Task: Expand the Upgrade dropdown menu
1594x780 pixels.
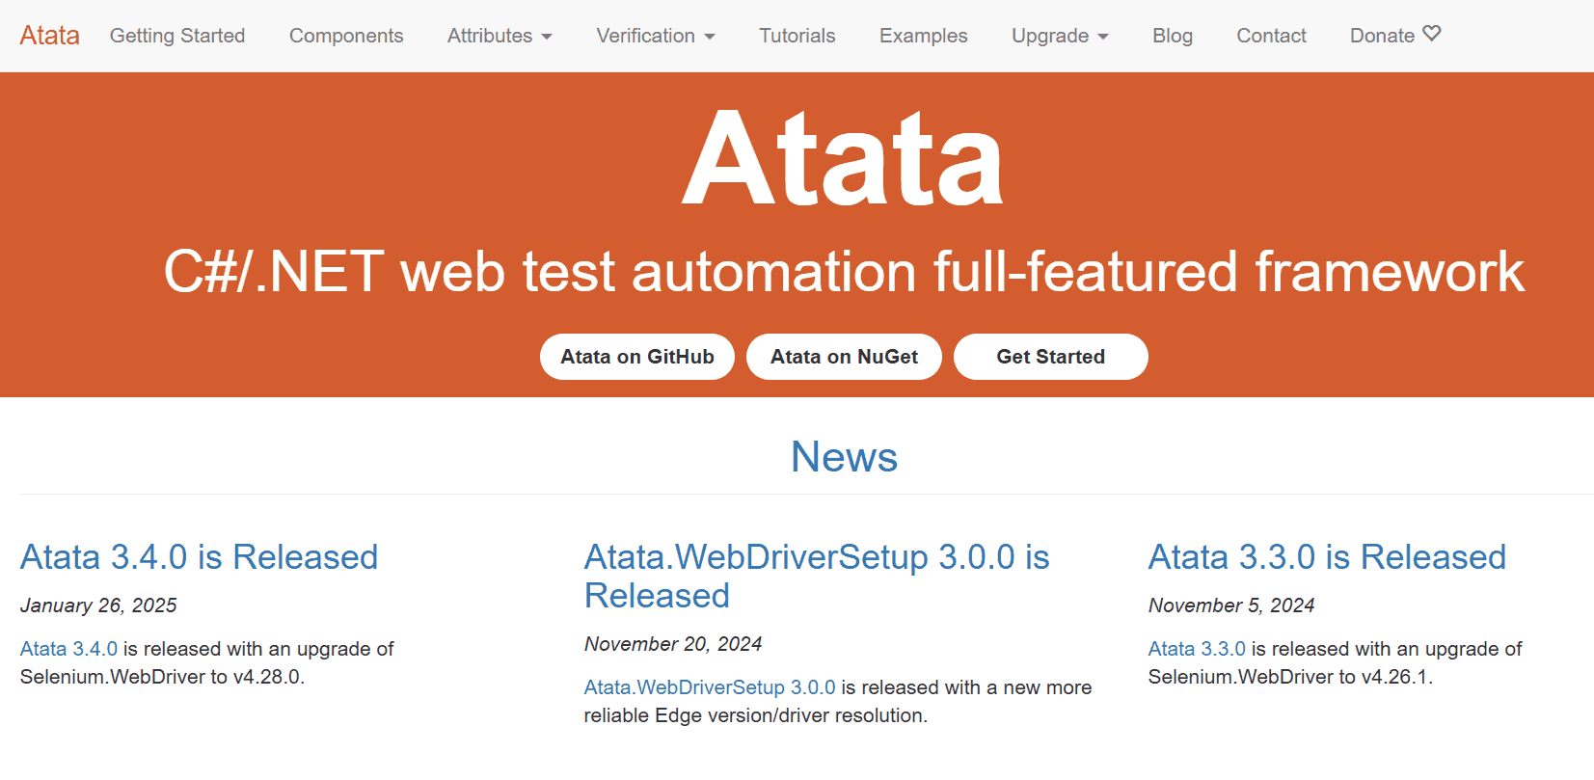Action: click(x=1059, y=36)
